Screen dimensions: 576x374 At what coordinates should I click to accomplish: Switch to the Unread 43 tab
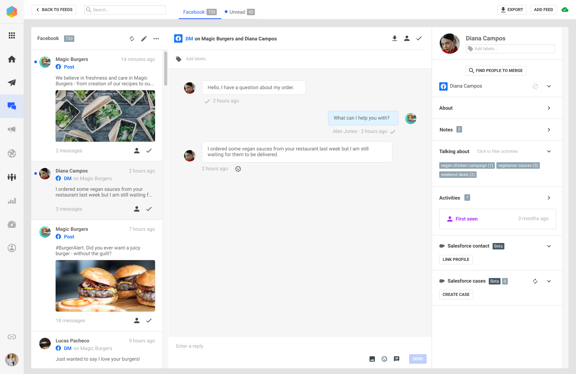240,12
